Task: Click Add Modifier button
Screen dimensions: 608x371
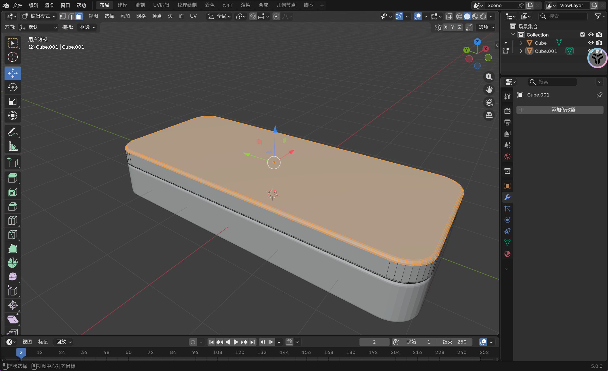Action: coord(560,110)
